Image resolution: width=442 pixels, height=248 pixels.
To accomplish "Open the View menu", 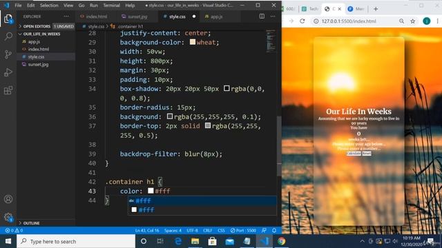I will point(68,6).
